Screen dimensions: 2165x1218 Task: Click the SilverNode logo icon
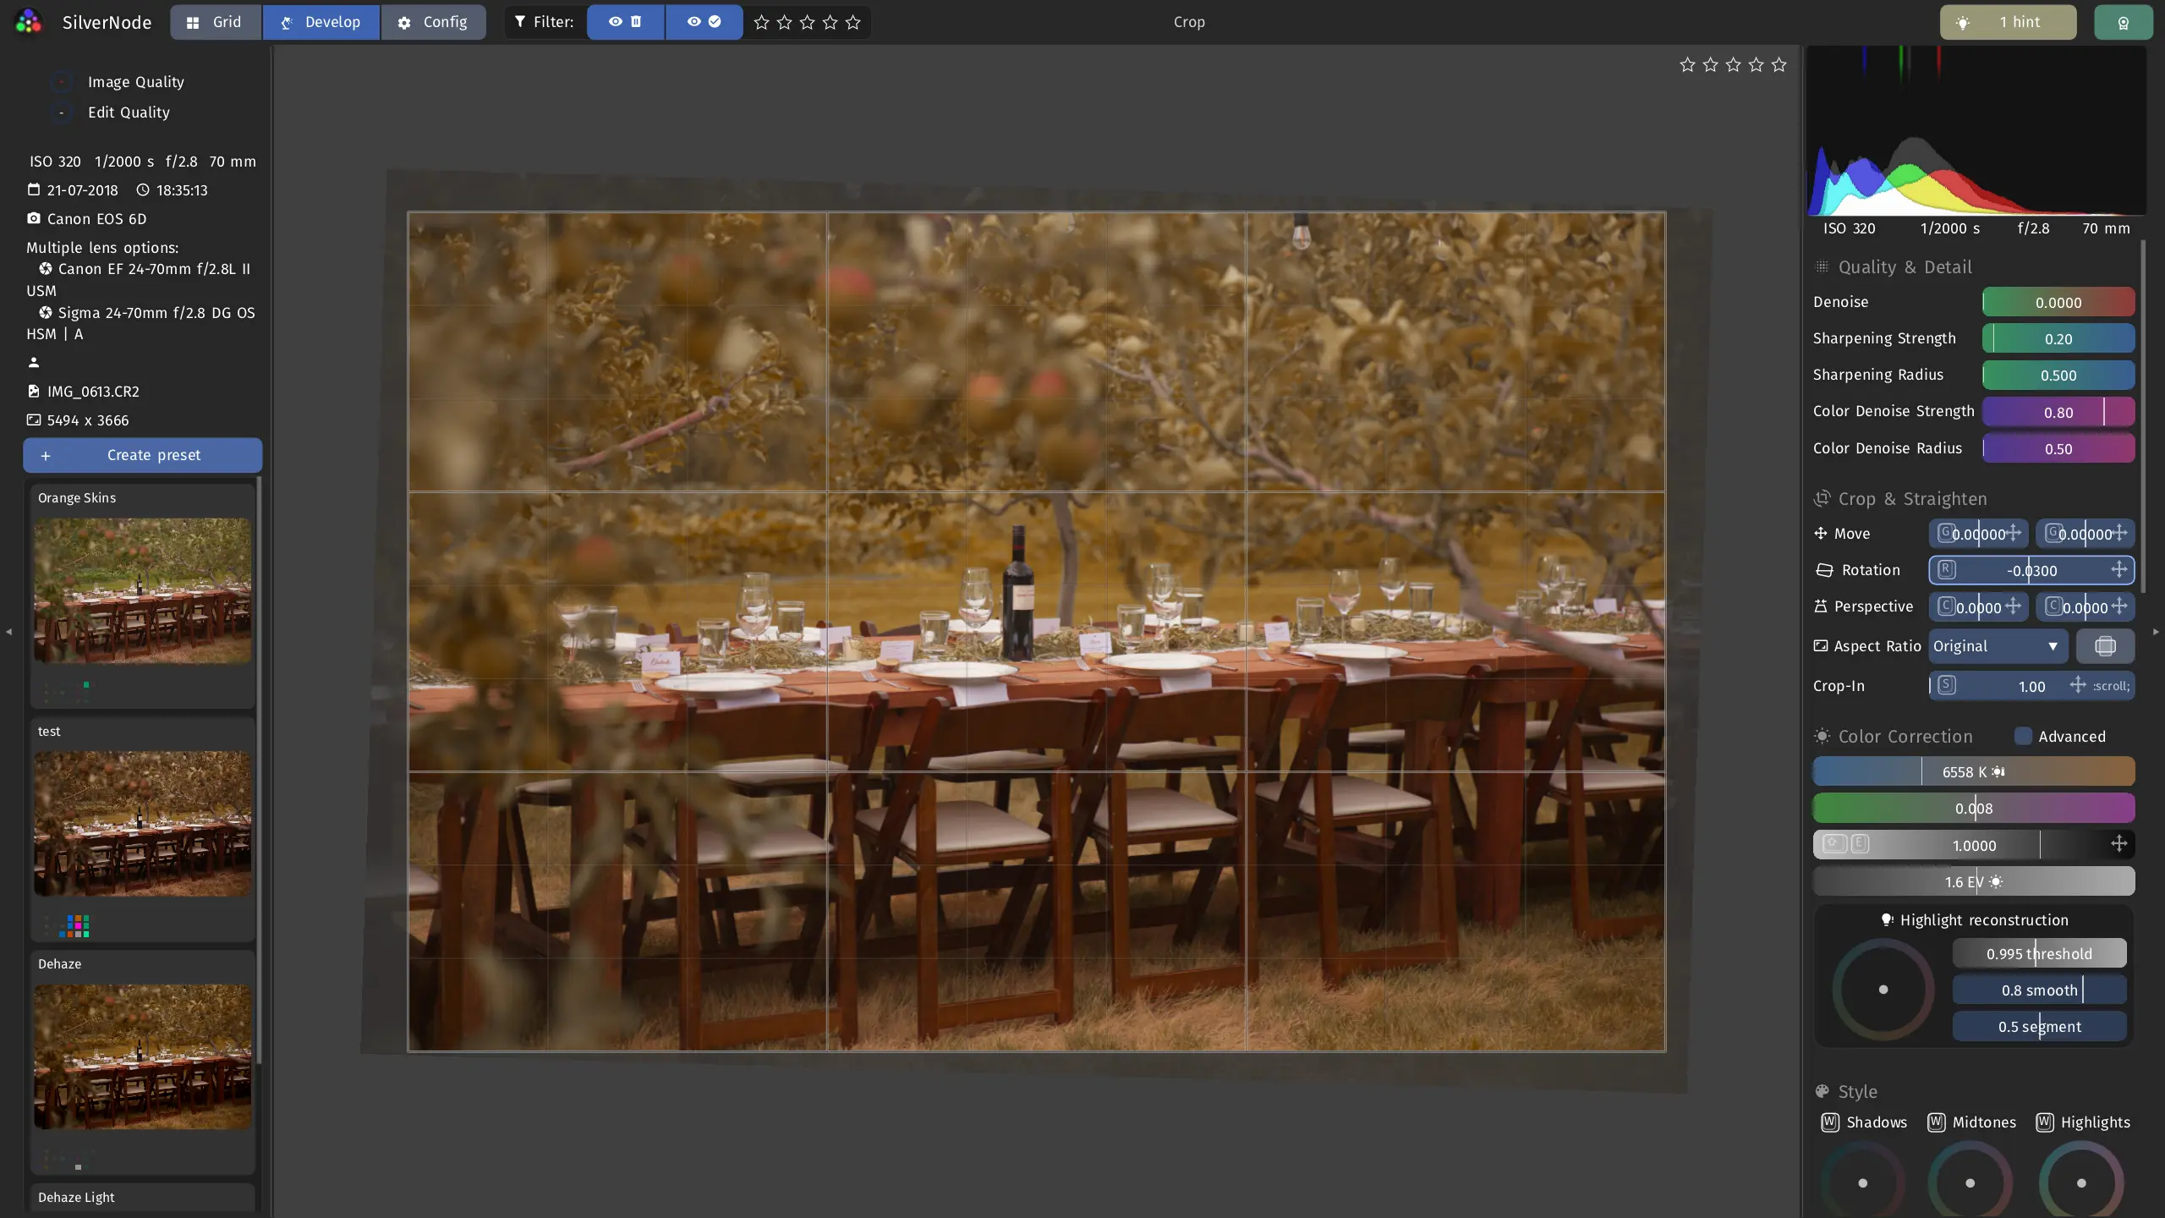click(29, 22)
